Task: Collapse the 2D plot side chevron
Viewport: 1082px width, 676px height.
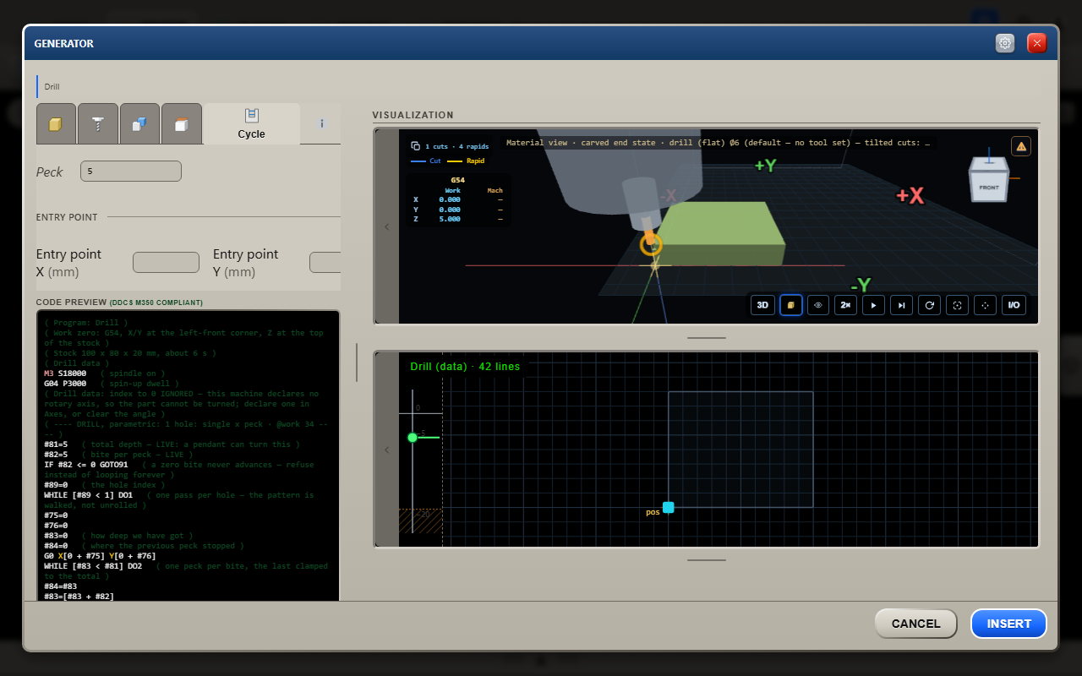Action: (x=387, y=450)
